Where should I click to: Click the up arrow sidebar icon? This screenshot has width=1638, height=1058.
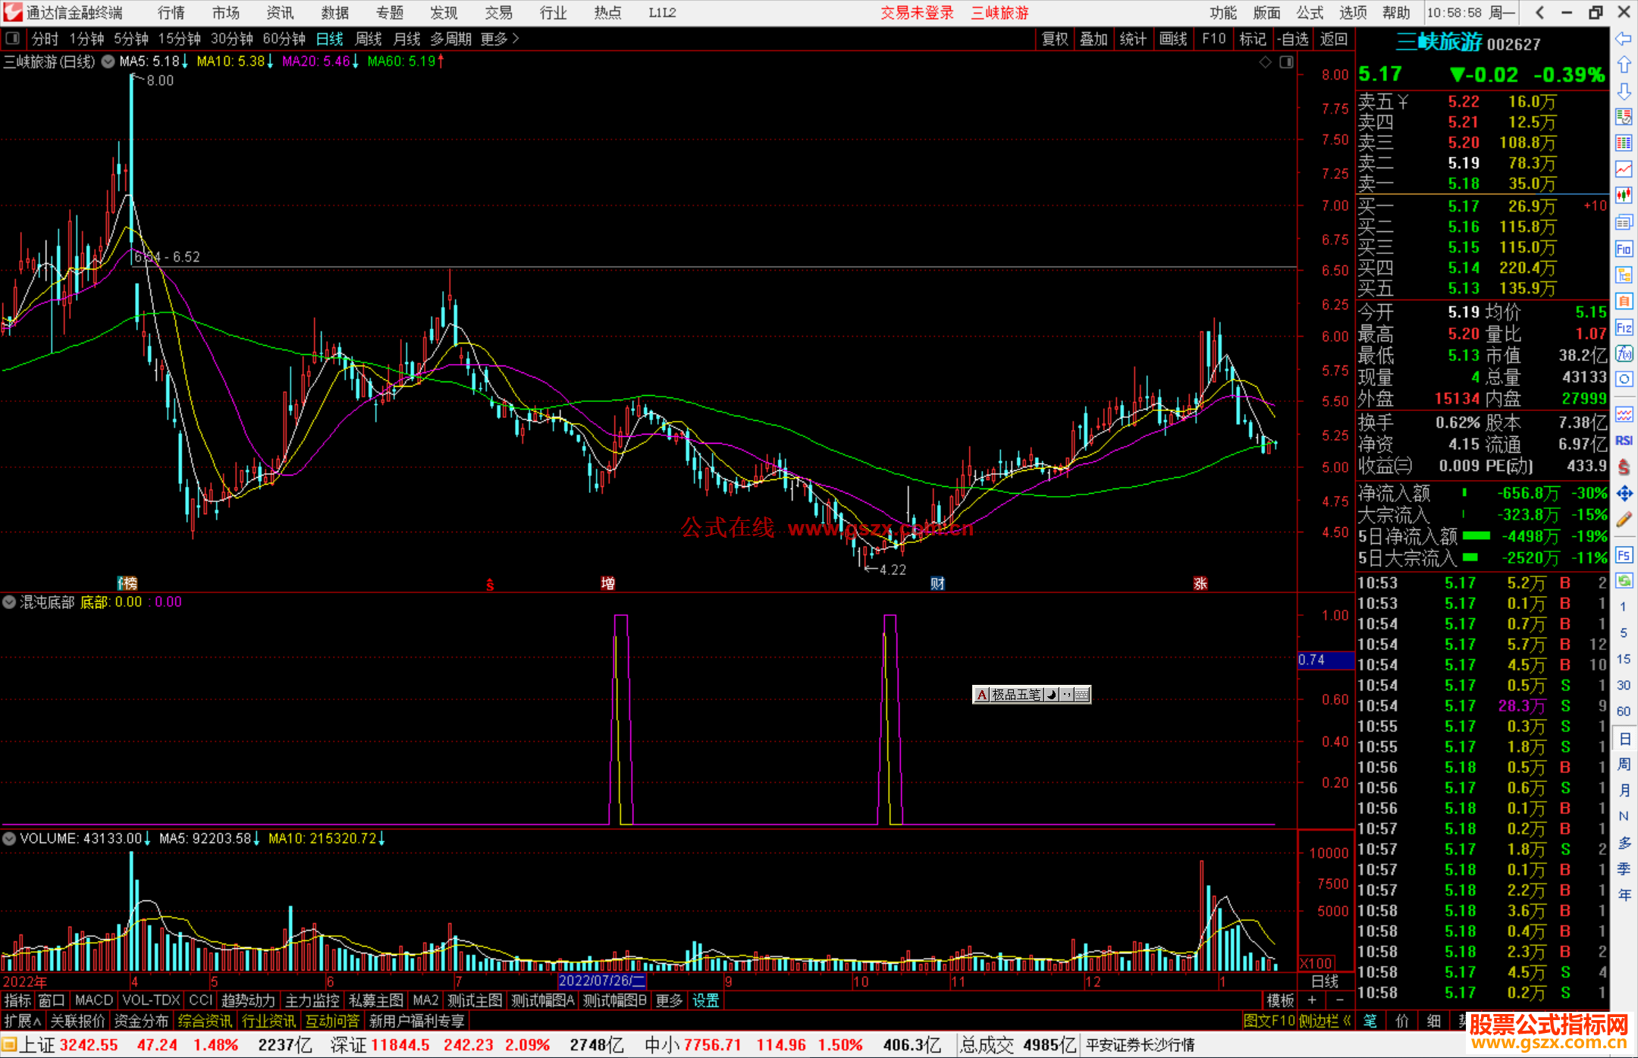(1624, 65)
